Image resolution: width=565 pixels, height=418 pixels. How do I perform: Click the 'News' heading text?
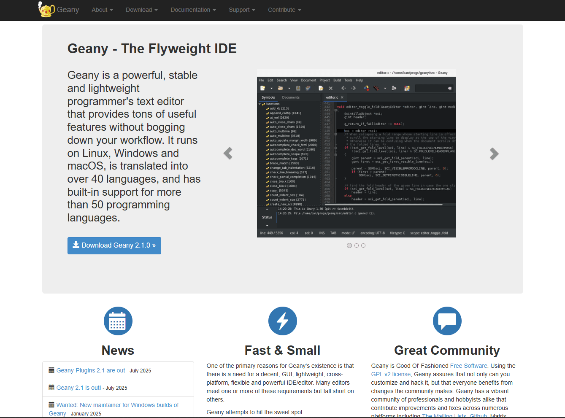(x=118, y=351)
